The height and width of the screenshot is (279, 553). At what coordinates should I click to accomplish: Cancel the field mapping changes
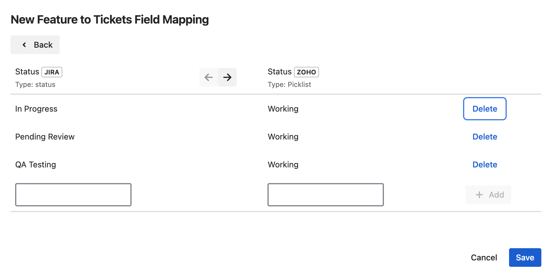pos(484,257)
